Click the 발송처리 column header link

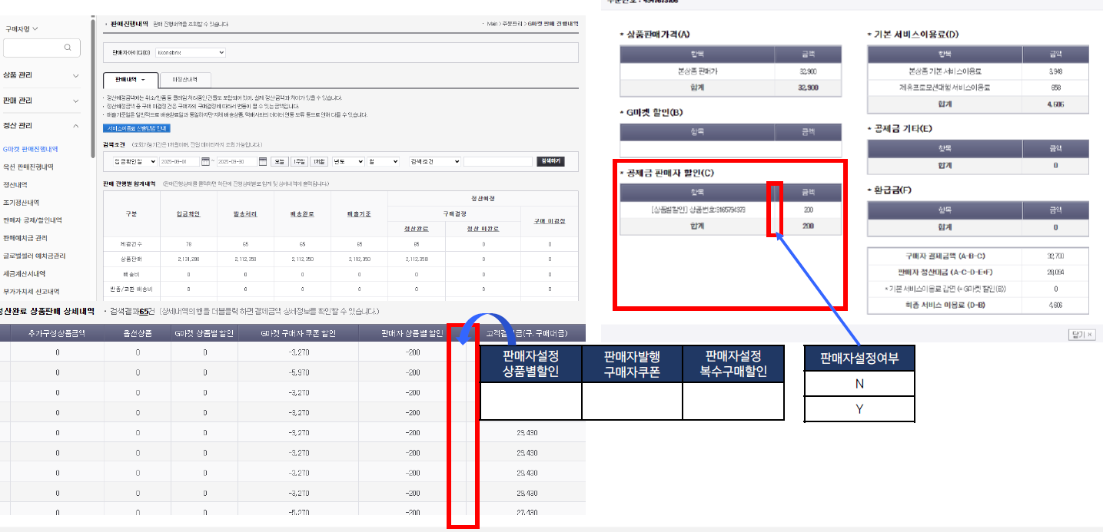245,213
